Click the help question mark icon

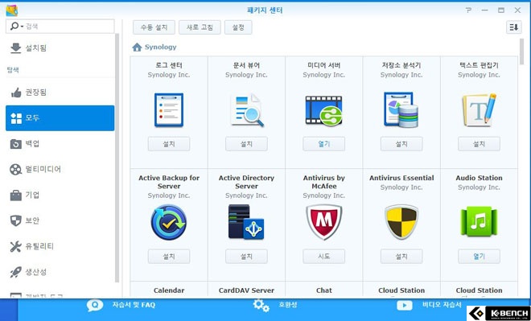tap(468, 10)
